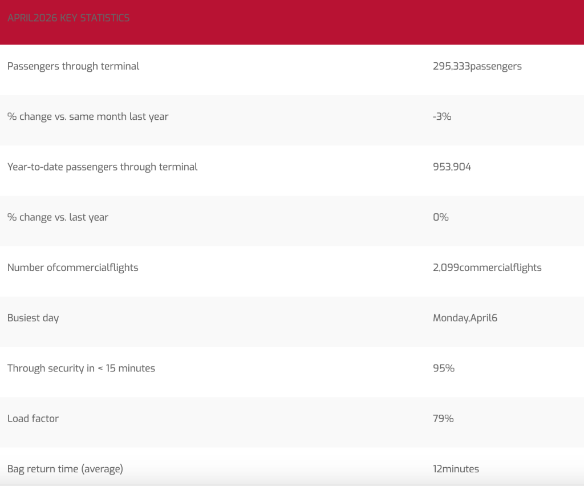
Task: Click the 95% security value
Action: click(444, 368)
